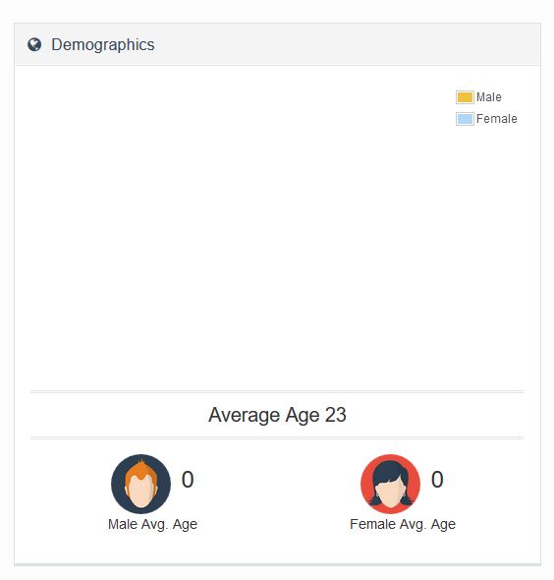
Task: Click the globe icon beside Demographics
Action: coord(34,45)
